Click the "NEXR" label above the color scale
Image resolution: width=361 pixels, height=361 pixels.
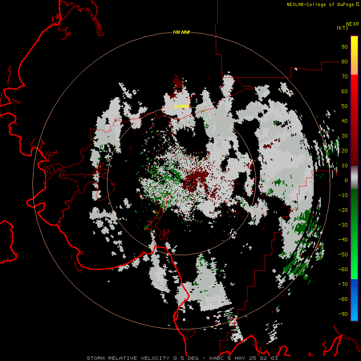[x=353, y=24]
